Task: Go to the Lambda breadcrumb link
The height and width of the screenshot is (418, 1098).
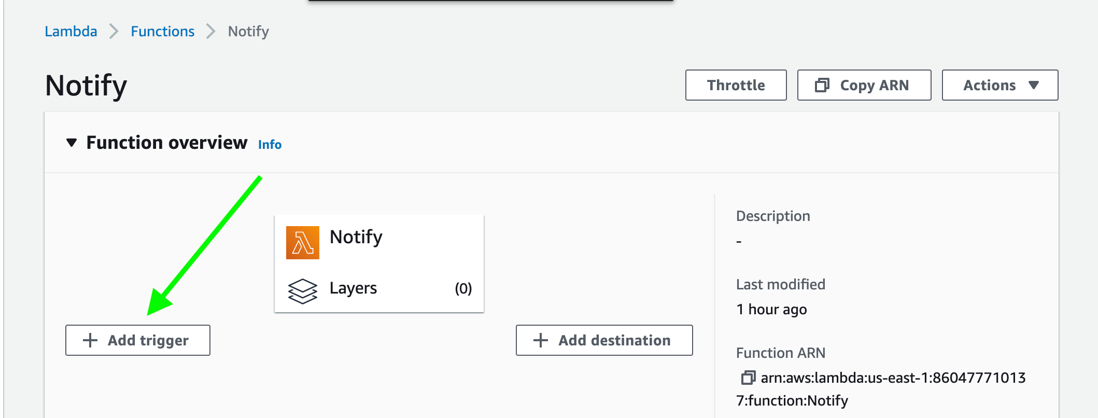Action: coord(71,31)
